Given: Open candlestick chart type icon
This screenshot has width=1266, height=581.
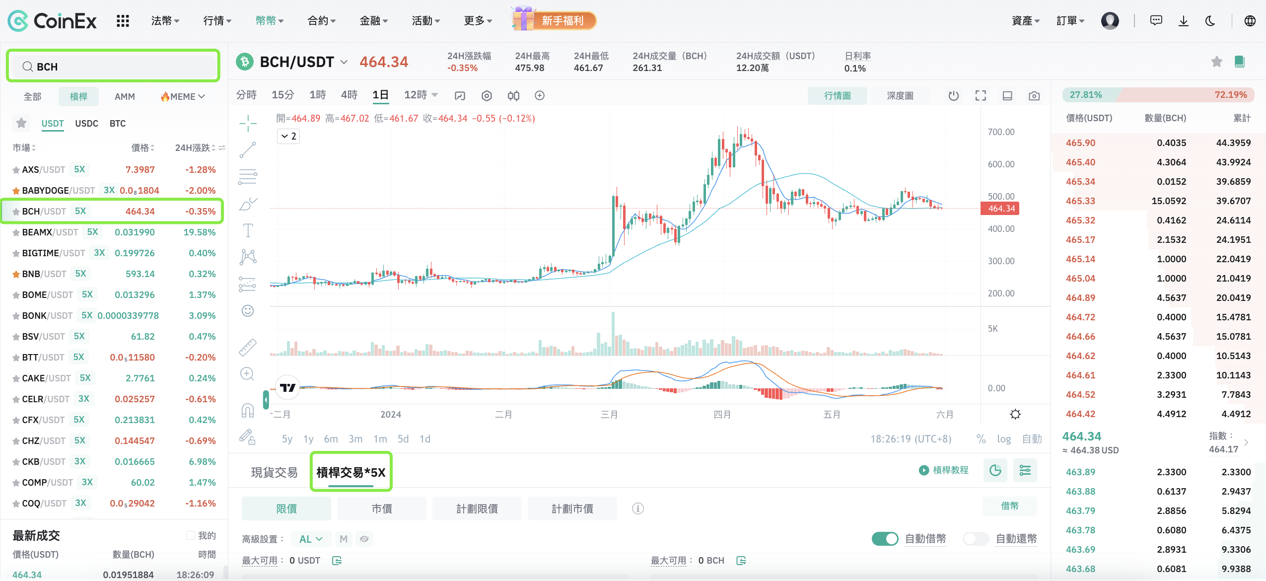Looking at the screenshot, I should pos(513,95).
